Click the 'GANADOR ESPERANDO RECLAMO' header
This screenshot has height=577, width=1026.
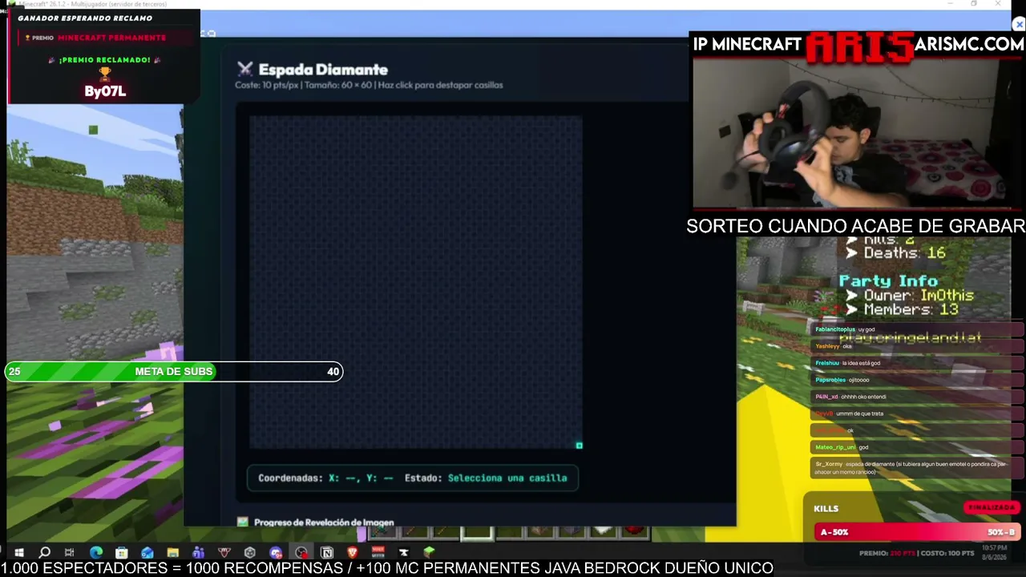click(85, 18)
